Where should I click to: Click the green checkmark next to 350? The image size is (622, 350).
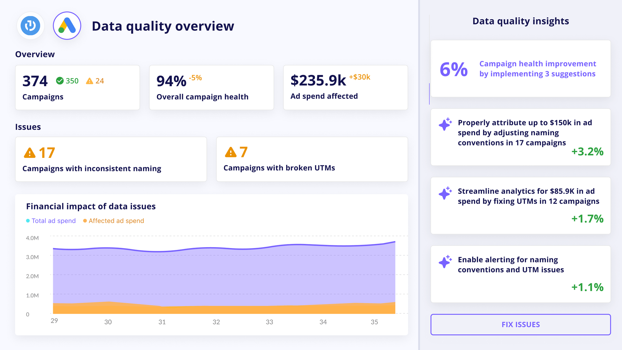[x=59, y=81]
